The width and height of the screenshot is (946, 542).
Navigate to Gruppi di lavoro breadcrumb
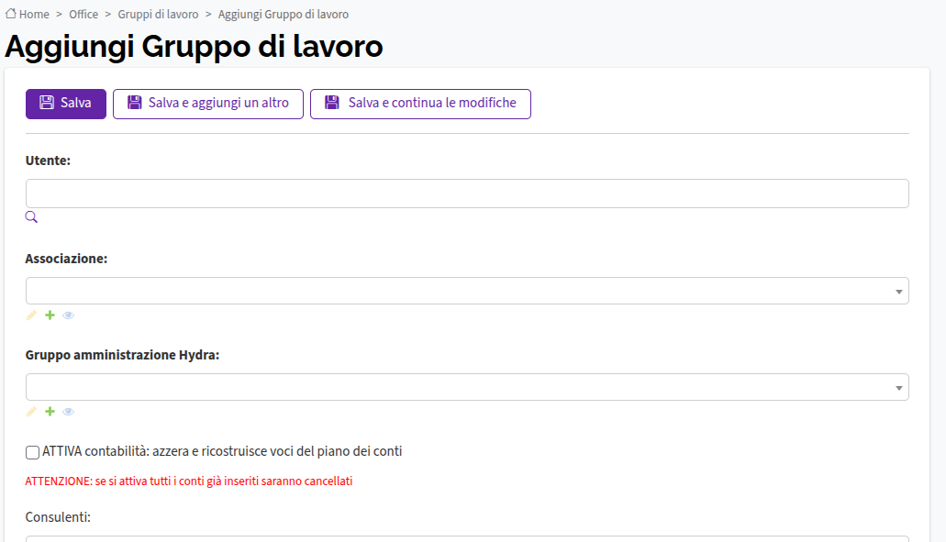pos(158,14)
